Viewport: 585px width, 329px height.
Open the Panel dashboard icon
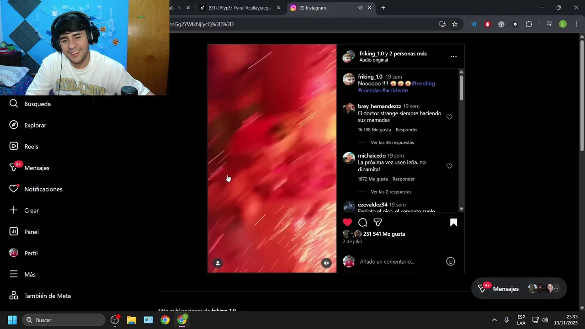(14, 232)
